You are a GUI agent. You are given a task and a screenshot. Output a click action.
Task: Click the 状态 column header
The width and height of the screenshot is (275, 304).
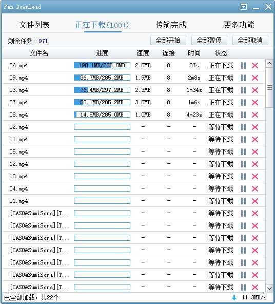(221, 53)
